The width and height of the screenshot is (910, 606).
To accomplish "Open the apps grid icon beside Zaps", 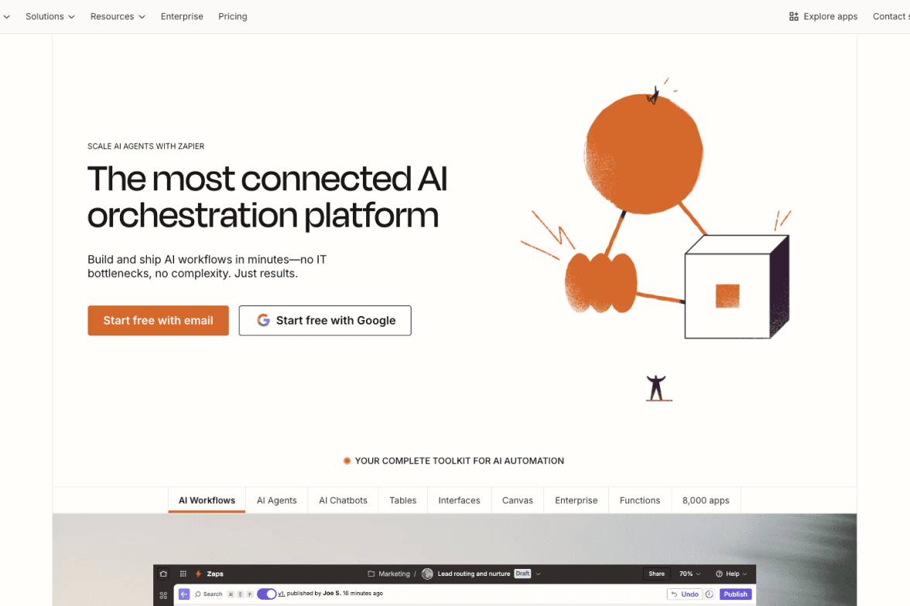I will click(x=183, y=574).
